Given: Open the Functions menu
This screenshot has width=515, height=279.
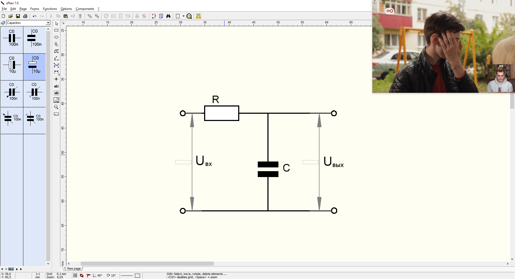Looking at the screenshot, I should 50,9.
